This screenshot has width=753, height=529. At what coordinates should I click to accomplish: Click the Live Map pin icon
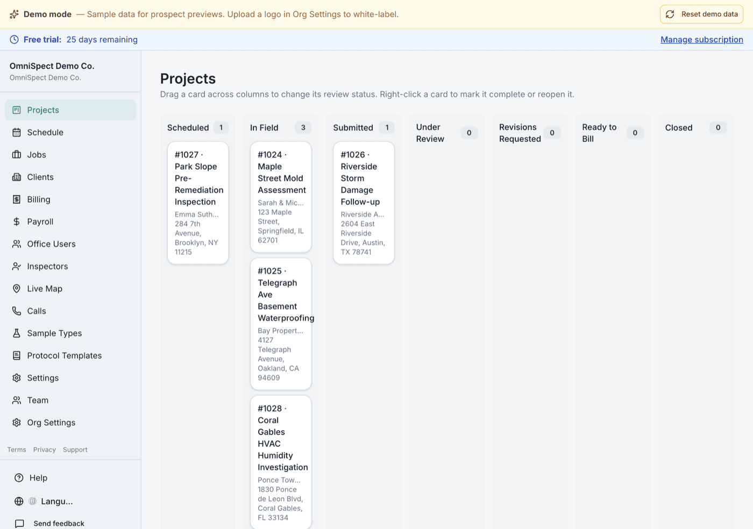click(x=17, y=289)
